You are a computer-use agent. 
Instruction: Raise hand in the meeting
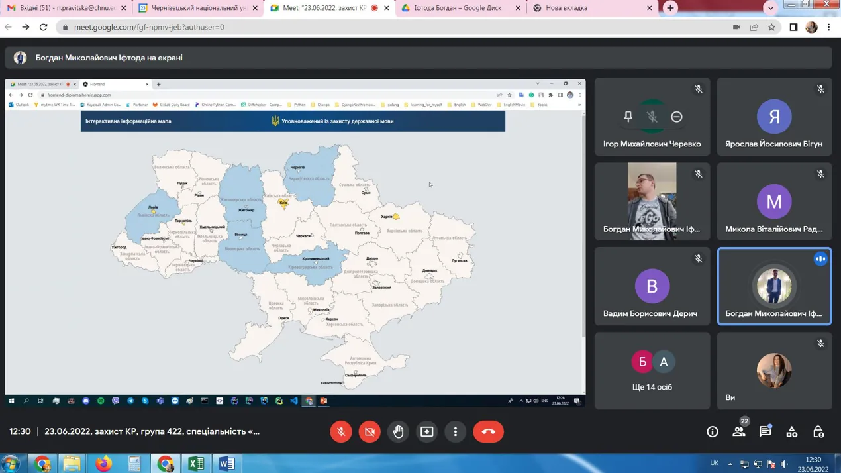coord(398,432)
